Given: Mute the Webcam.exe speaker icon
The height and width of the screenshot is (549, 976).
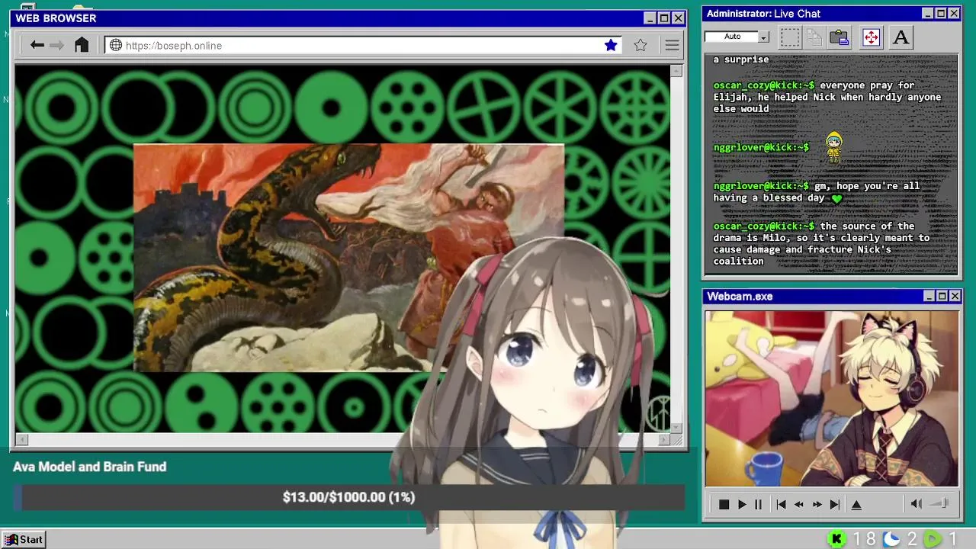Looking at the screenshot, I should tap(917, 504).
